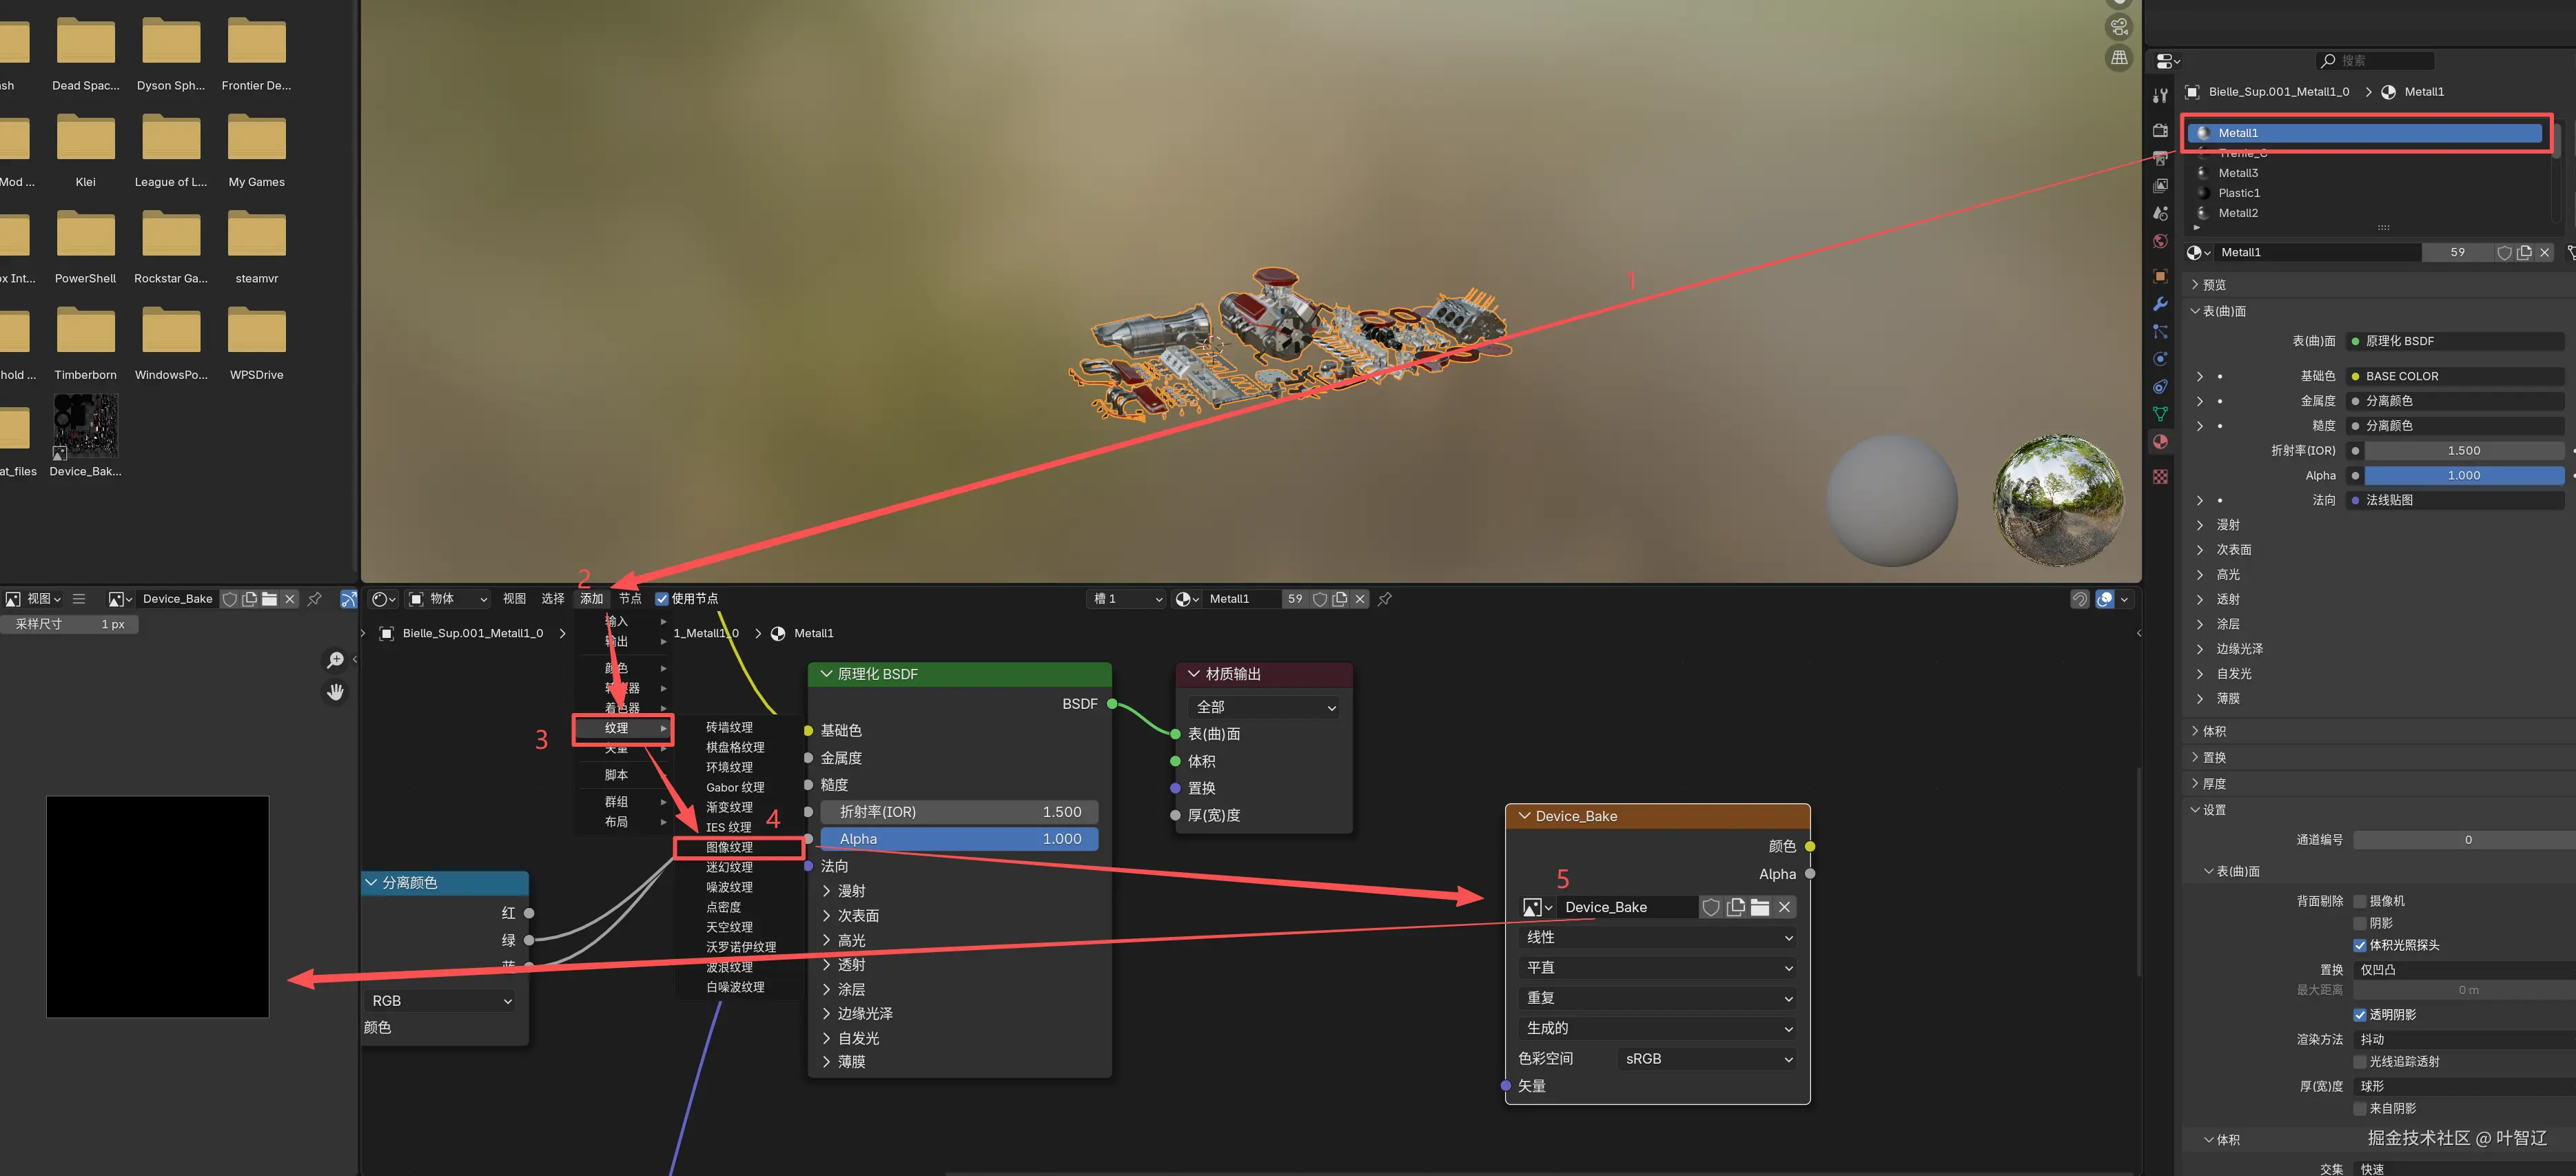This screenshot has height=1176, width=2576.
Task: Open the sRGB color space dropdown
Action: click(x=1706, y=1059)
